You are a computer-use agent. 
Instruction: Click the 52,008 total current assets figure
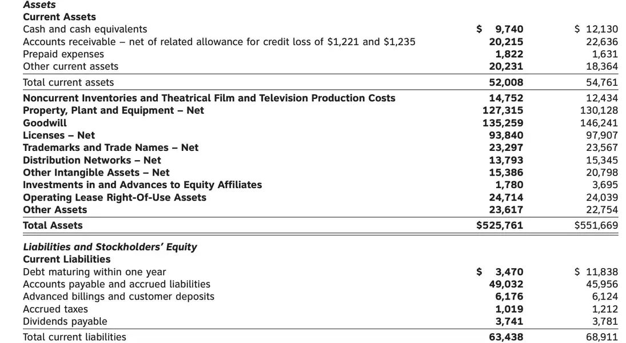tap(506, 82)
